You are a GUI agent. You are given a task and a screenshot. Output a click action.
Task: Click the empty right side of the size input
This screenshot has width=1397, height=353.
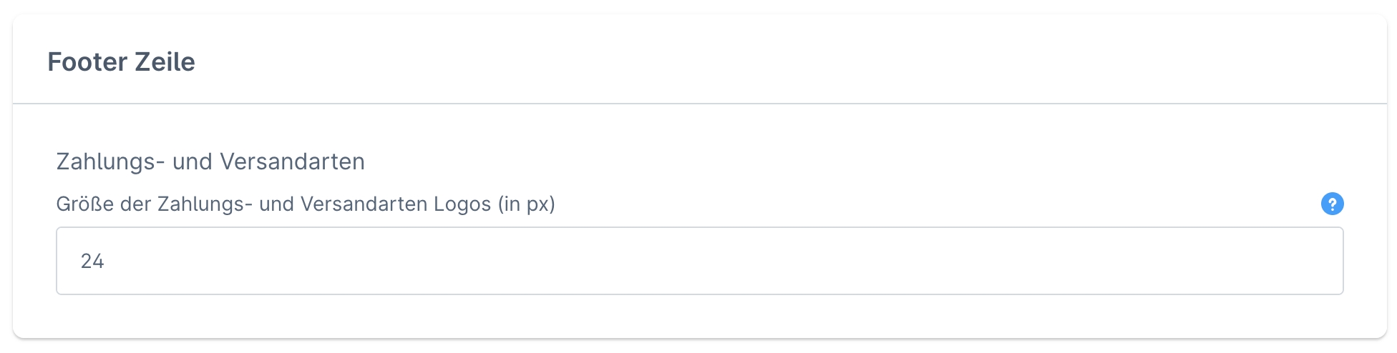[x=1145, y=261]
